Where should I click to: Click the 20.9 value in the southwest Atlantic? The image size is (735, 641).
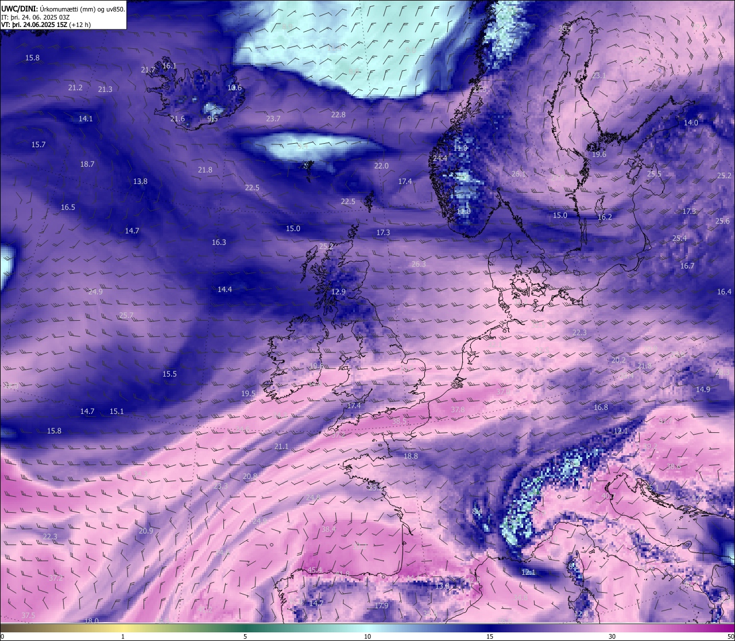point(146,531)
